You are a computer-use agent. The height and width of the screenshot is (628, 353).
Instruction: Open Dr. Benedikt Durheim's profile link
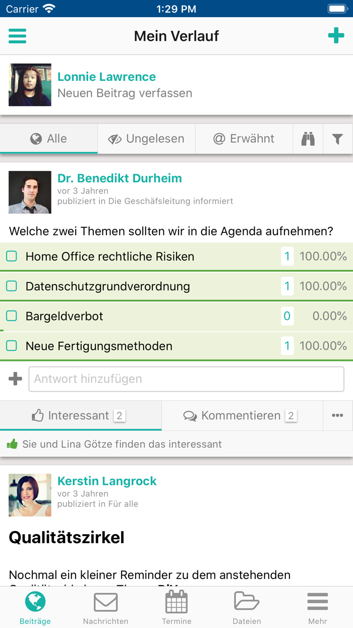(x=120, y=178)
